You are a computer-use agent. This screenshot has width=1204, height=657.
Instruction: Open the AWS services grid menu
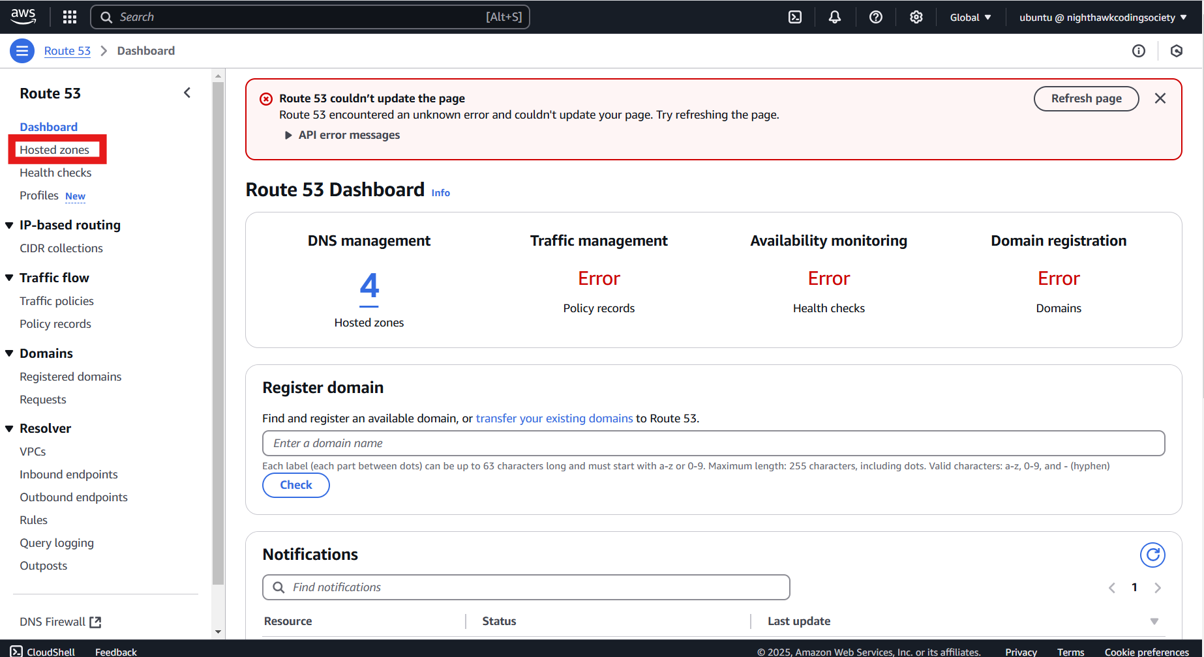(x=70, y=17)
